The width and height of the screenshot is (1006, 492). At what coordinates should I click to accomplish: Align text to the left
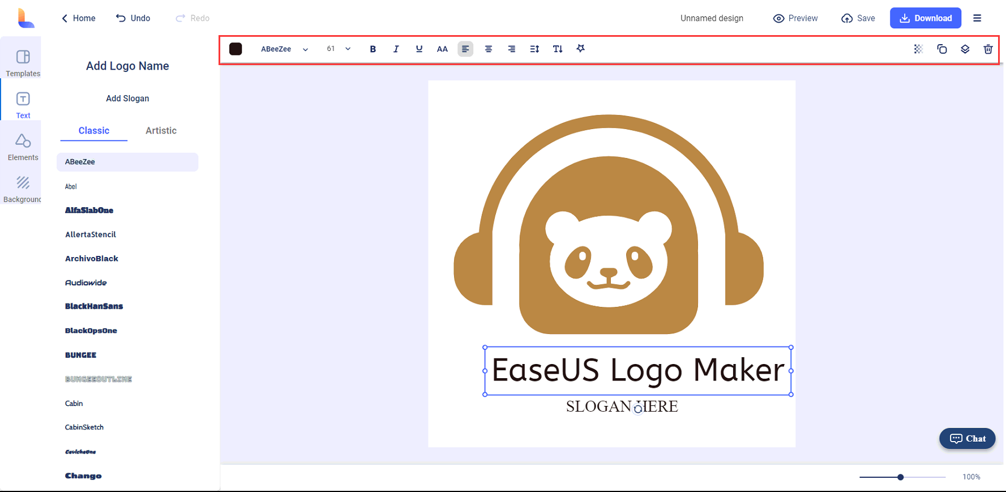click(x=465, y=49)
